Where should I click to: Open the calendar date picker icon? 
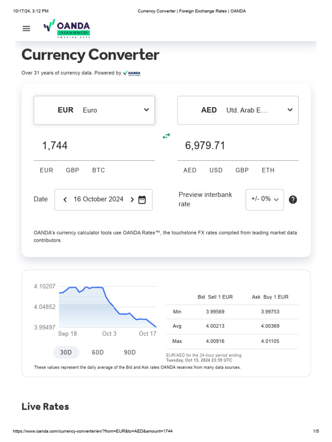(x=142, y=199)
